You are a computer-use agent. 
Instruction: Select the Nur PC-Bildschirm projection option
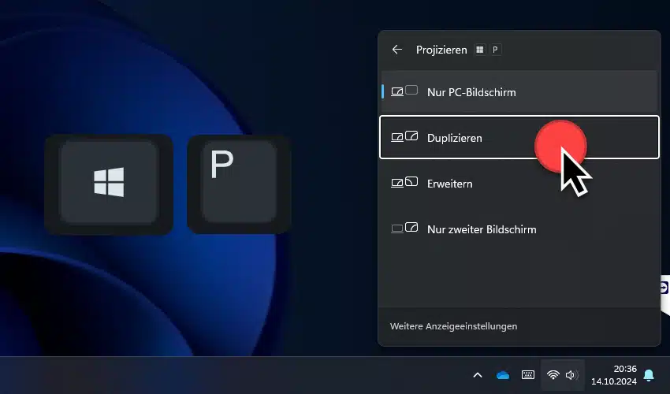tap(519, 92)
